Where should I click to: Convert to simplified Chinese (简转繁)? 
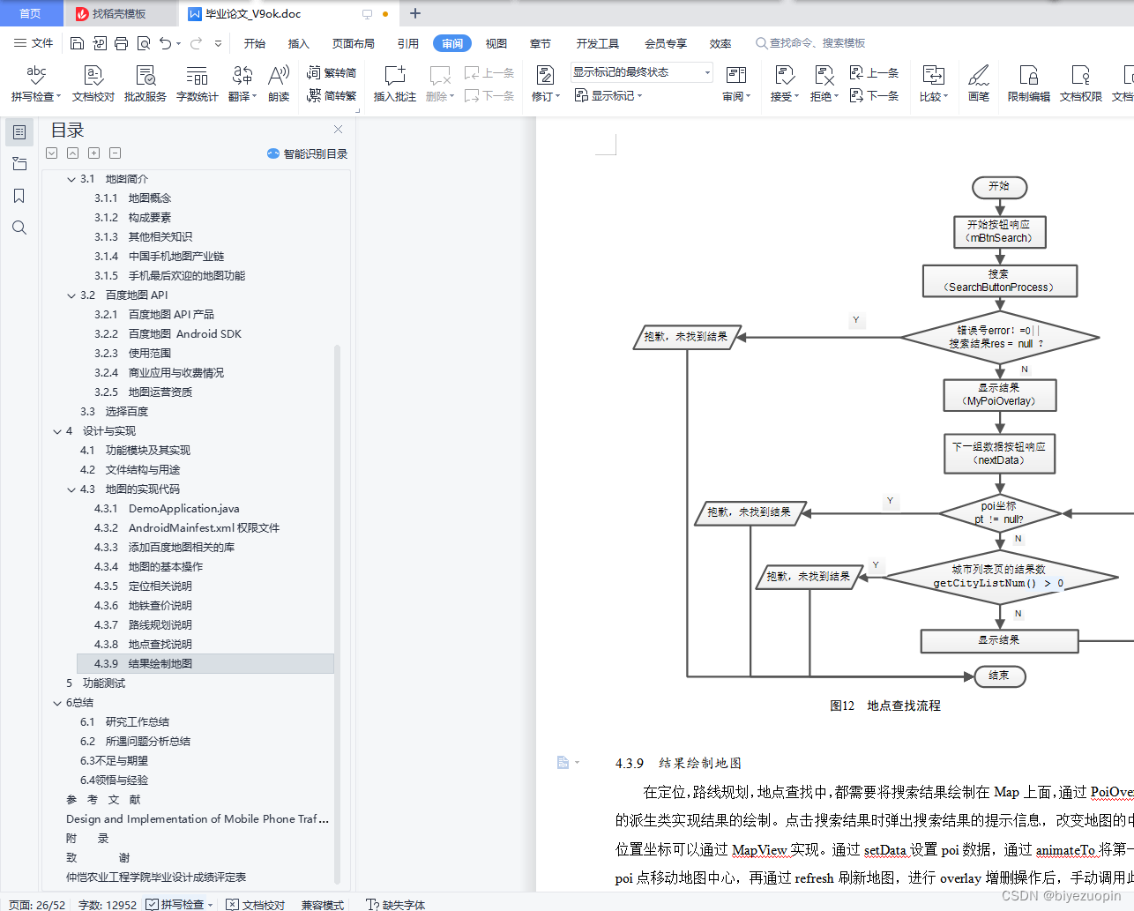[x=332, y=95]
